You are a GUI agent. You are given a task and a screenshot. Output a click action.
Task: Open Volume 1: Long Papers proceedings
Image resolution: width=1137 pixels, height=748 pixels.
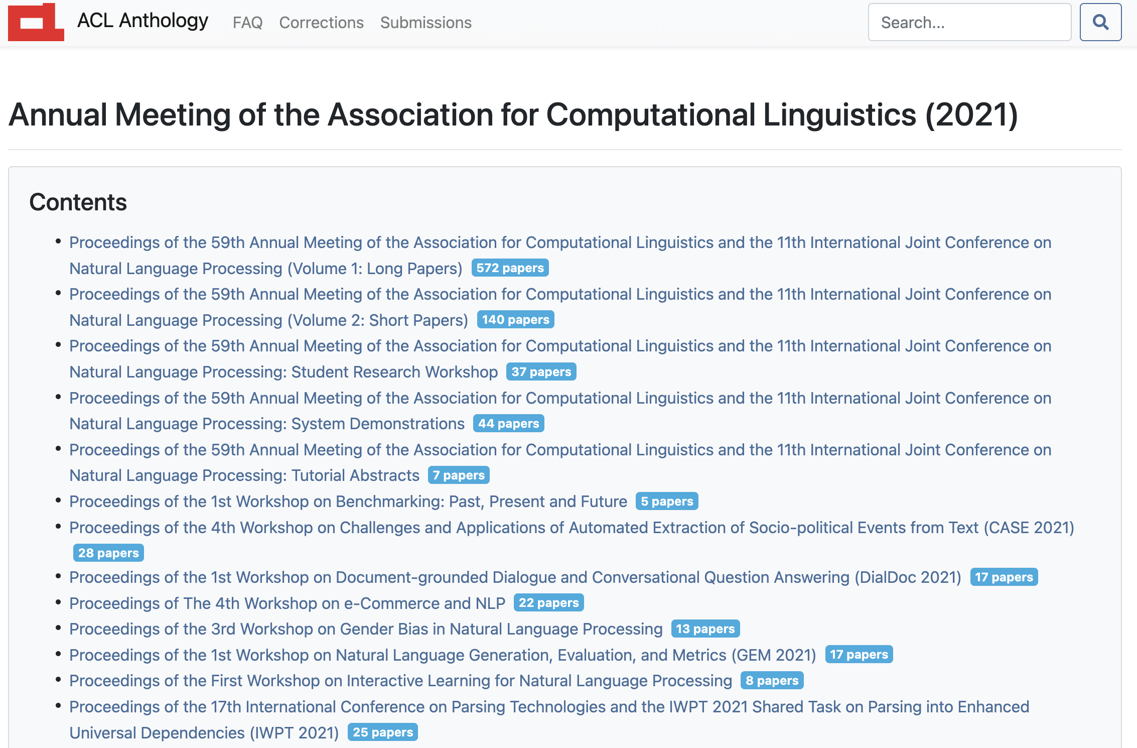(560, 255)
